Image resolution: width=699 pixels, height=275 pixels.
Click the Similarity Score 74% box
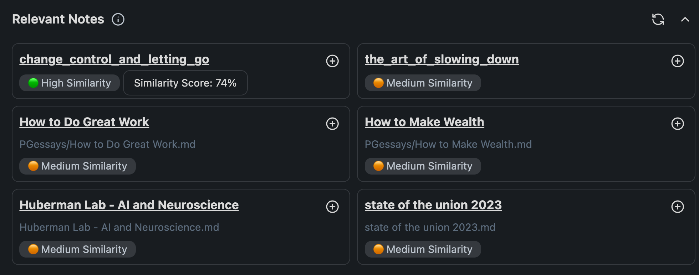(x=185, y=83)
